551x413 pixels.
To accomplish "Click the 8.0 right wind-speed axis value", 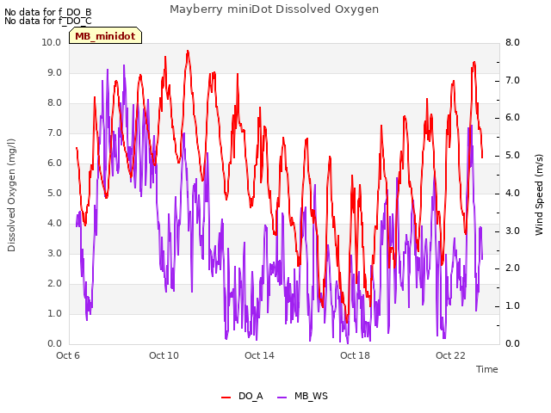I will (x=512, y=42).
